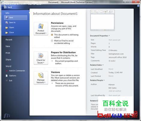
Task: Click the Versions heading
Action: [x=55, y=72]
